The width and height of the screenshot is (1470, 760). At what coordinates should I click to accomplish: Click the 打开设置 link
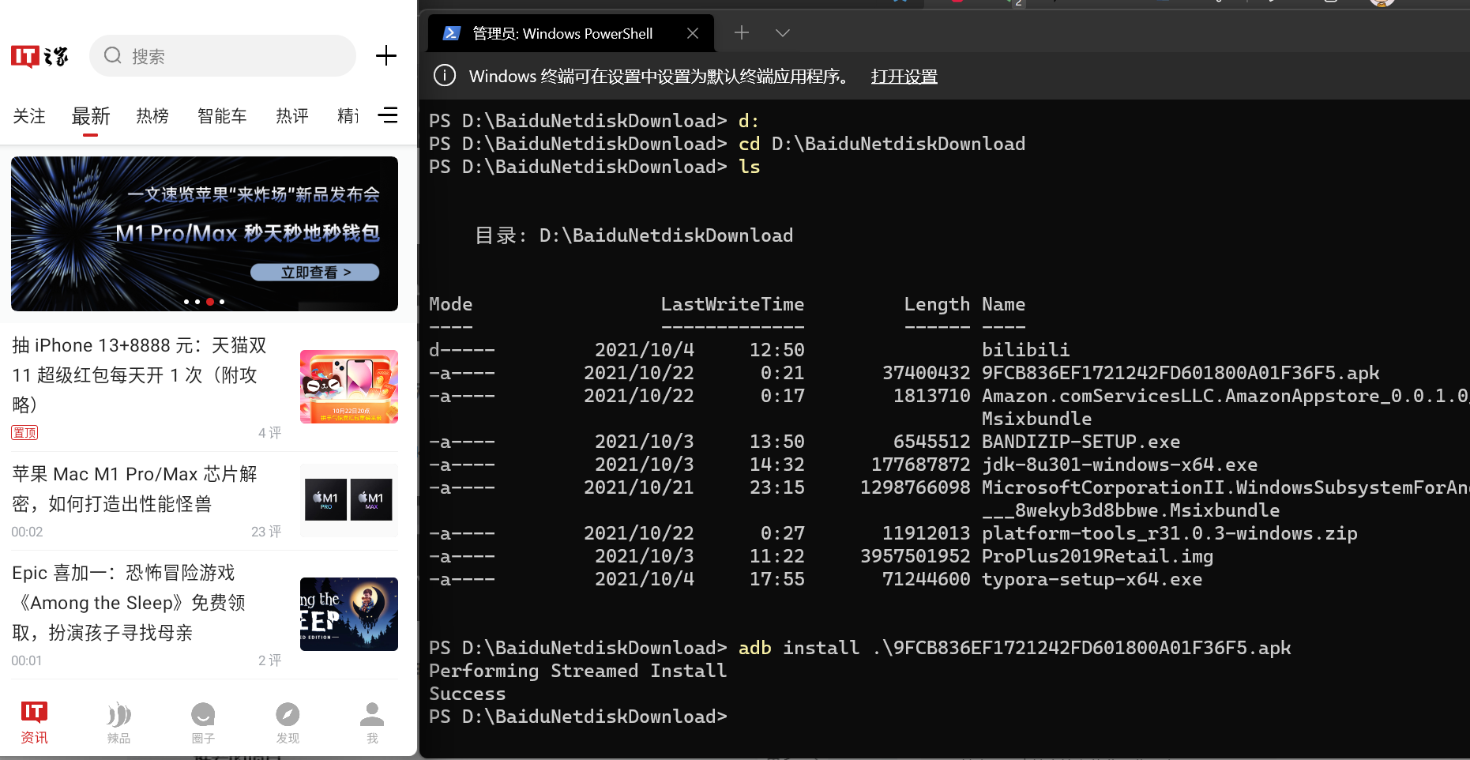[x=904, y=77]
